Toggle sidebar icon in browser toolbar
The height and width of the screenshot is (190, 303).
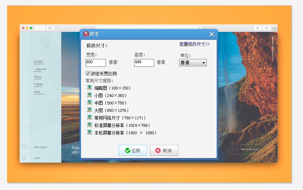click(50, 28)
